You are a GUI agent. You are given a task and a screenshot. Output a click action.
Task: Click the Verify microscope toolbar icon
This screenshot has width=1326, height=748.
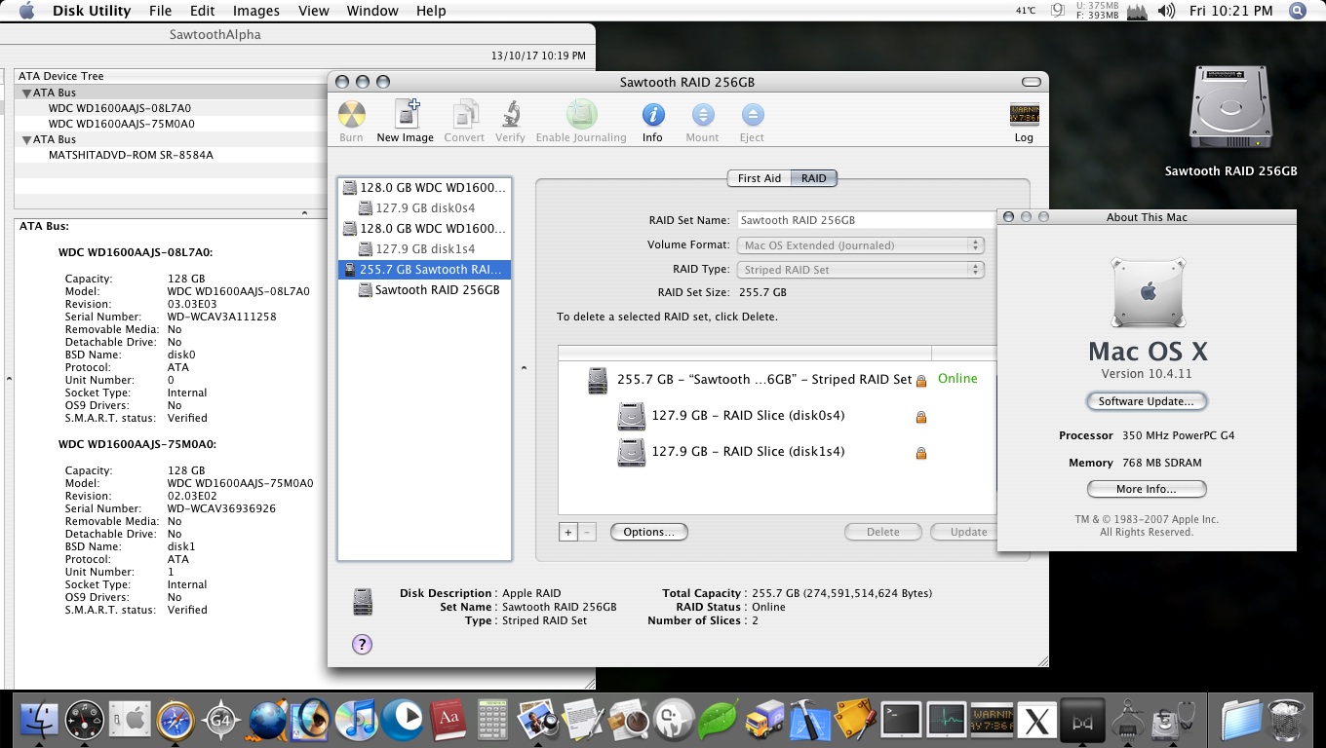coord(510,115)
